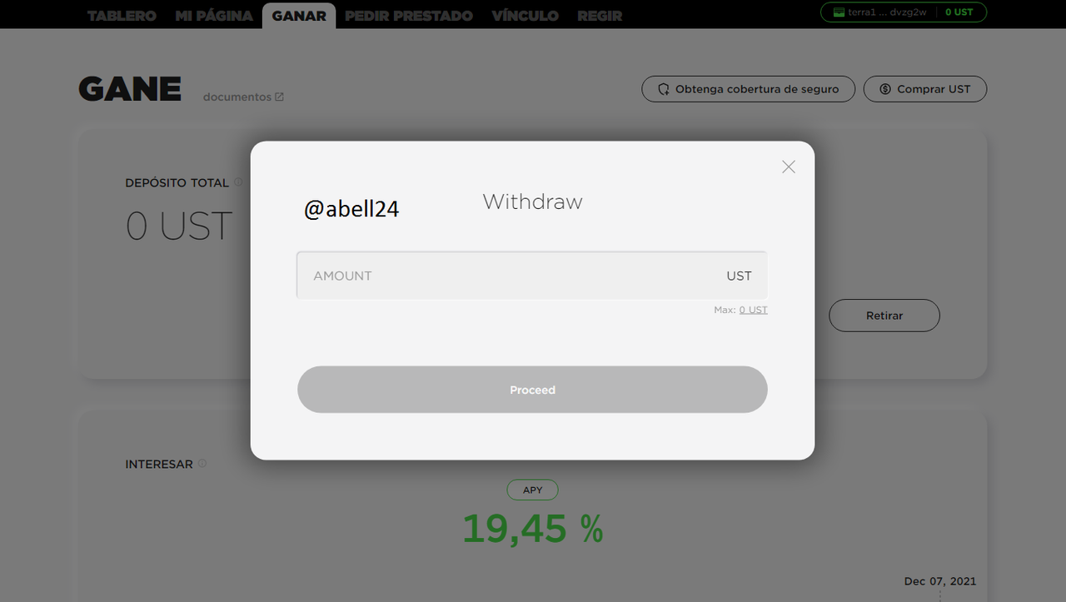
Task: Click the Max 0 UST link
Action: 753,310
